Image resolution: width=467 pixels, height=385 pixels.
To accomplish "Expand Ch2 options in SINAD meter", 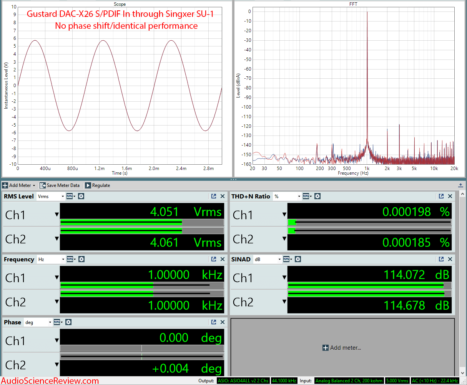I will 284,302.
